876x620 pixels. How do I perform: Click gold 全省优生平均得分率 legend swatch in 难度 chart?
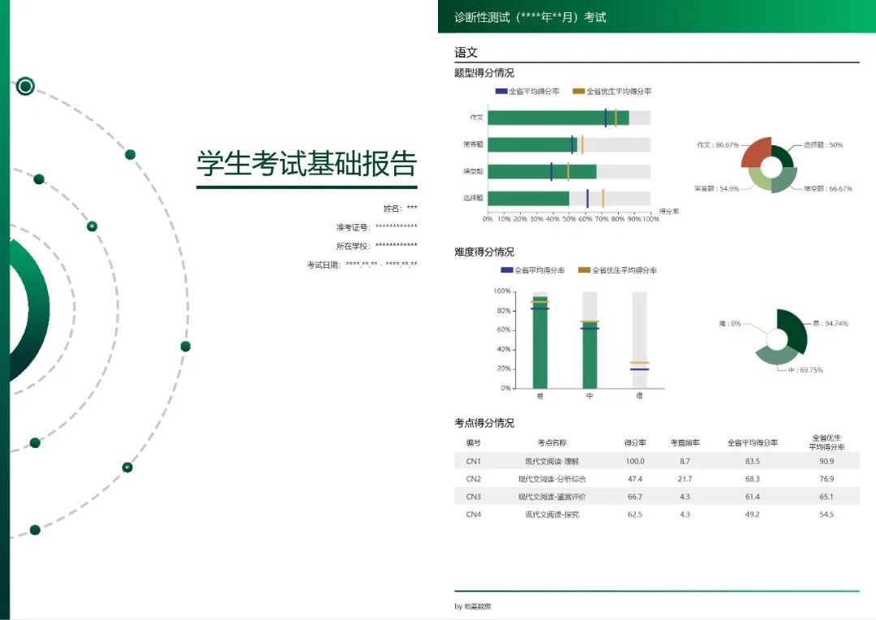coord(584,270)
